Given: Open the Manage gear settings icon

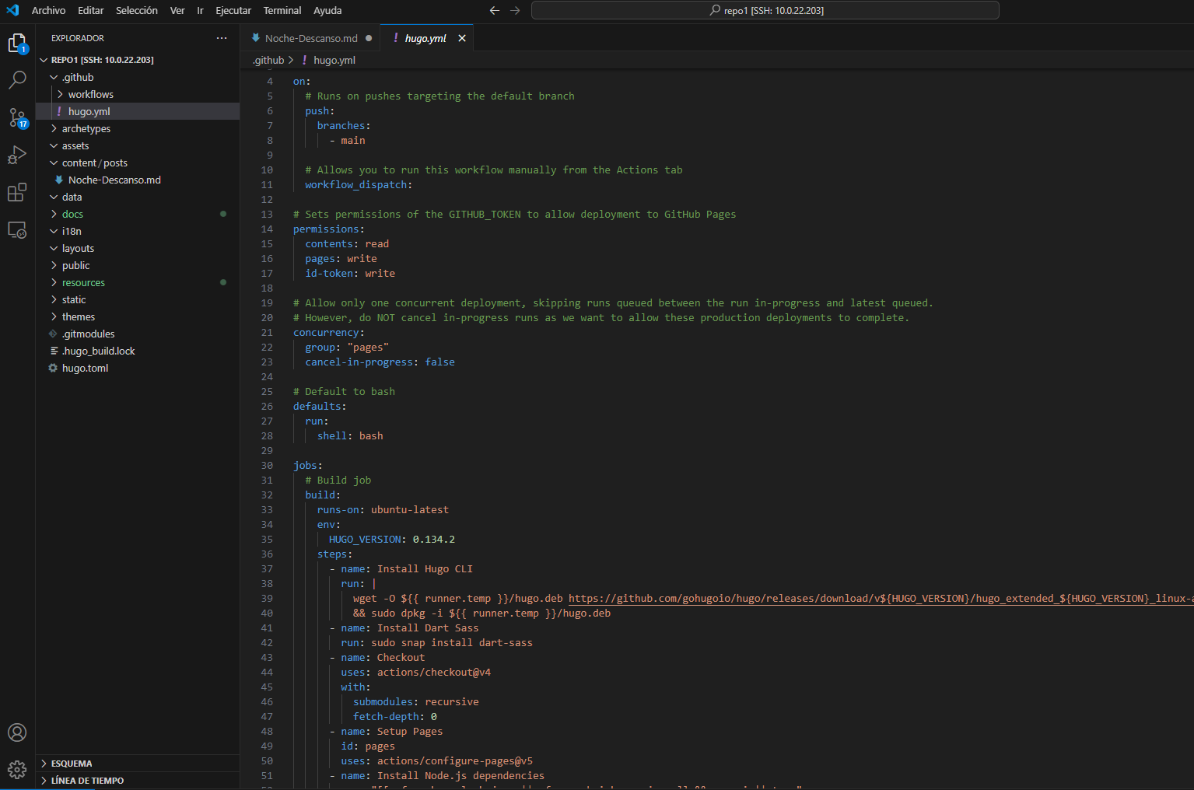Looking at the screenshot, I should pos(17,770).
